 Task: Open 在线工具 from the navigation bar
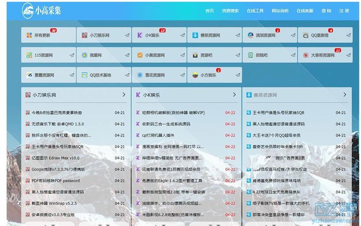[x=255, y=11]
